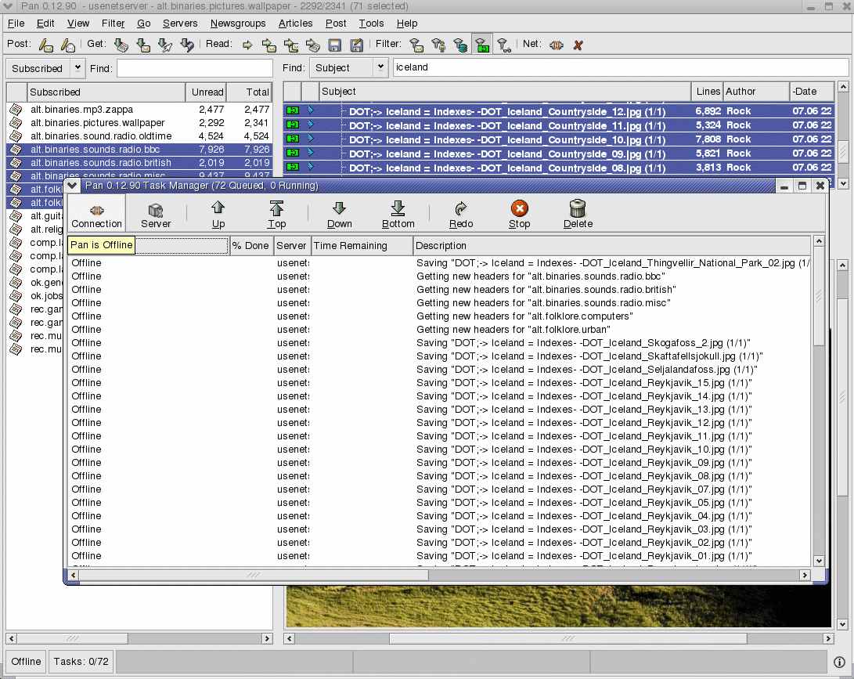The image size is (854, 679).
Task: Toggle the unread-articles filter (funnel with envelope)
Action: [x=416, y=45]
